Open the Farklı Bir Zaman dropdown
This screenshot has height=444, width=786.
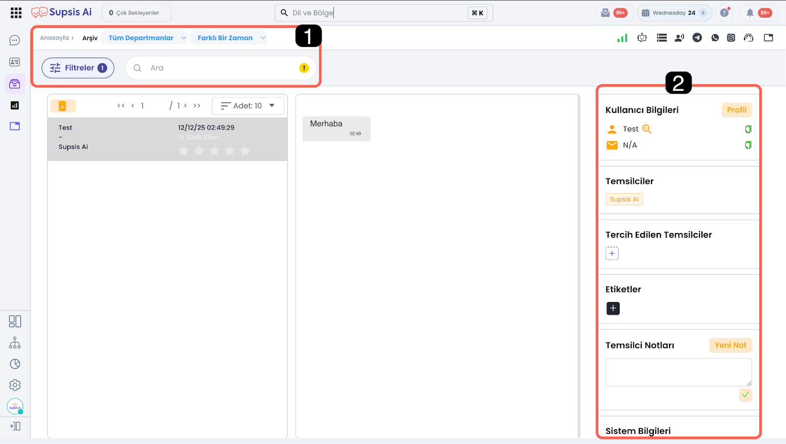[x=229, y=38]
